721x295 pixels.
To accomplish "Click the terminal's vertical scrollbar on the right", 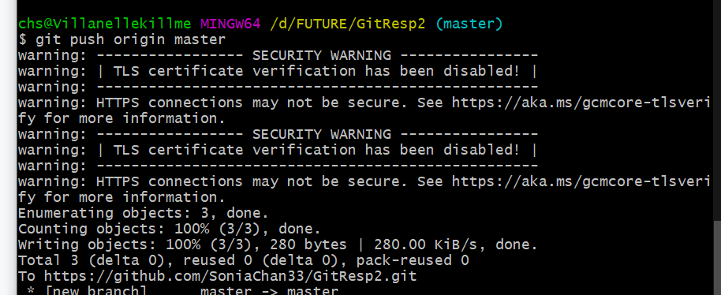I will pyautogui.click(x=715, y=147).
